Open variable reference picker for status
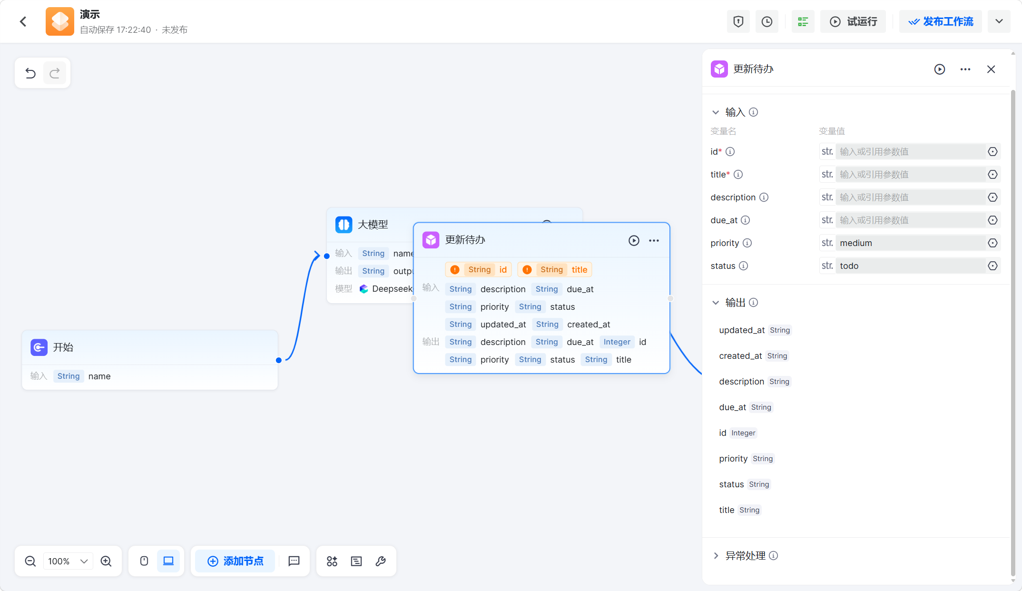Image resolution: width=1022 pixels, height=591 pixels. pyautogui.click(x=993, y=266)
